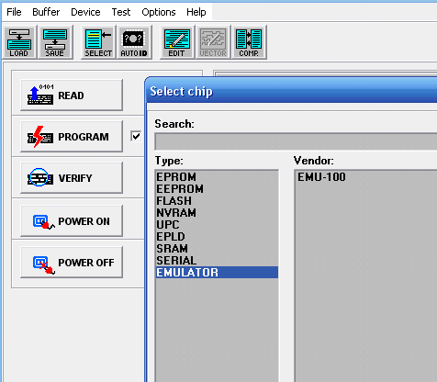The height and width of the screenshot is (382, 437).
Task: Open the SELECT chip toolbar icon
Action: point(98,42)
